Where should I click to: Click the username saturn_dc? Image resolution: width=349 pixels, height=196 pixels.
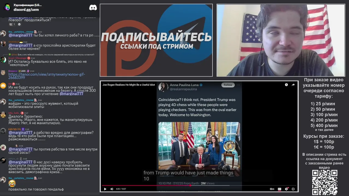click(x=14, y=159)
